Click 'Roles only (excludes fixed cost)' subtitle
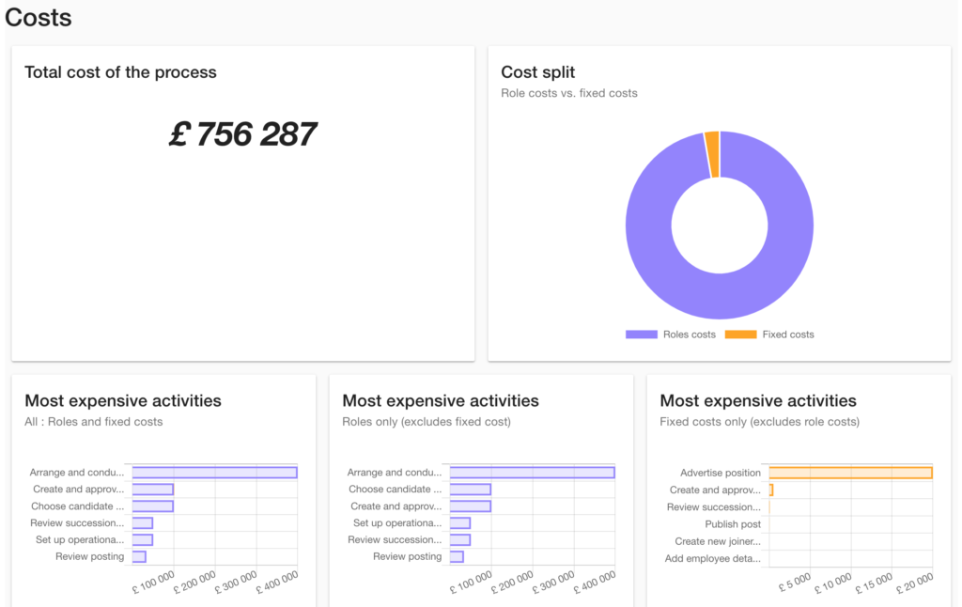962x607 pixels. pyautogui.click(x=427, y=422)
